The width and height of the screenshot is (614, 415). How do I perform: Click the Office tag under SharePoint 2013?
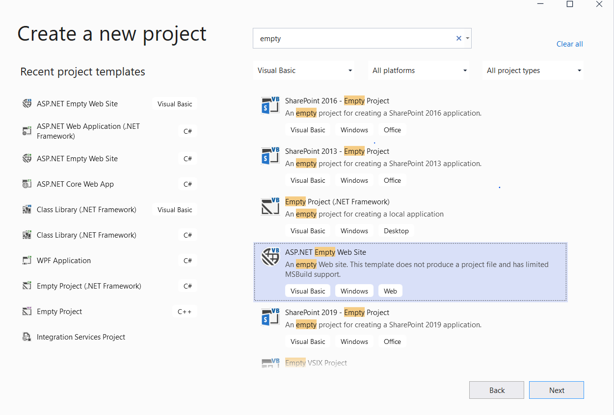click(x=392, y=180)
